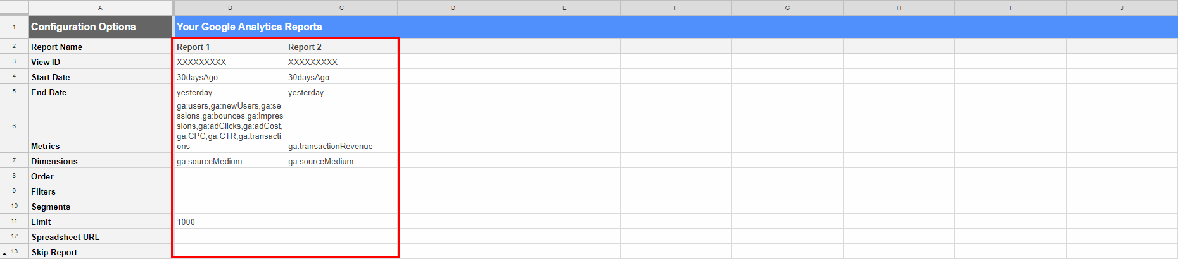Expand the collapsed rows arrow beside row 13
The image size is (1178, 259).
[4, 253]
